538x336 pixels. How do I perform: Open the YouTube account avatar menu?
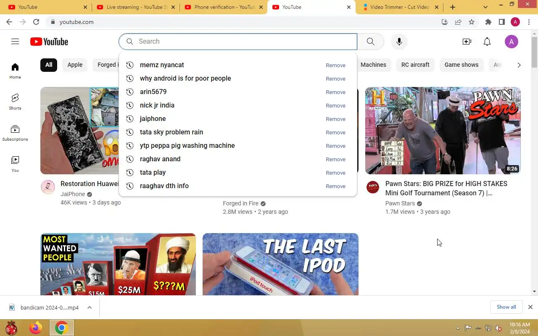tap(512, 42)
